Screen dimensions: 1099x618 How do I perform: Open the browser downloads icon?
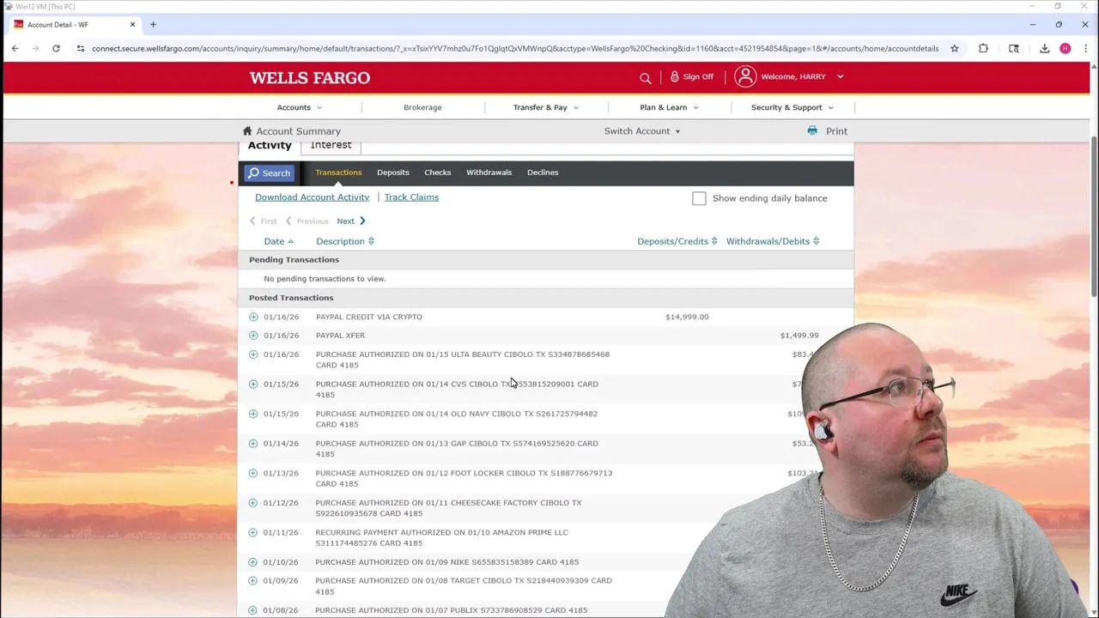coord(1044,48)
